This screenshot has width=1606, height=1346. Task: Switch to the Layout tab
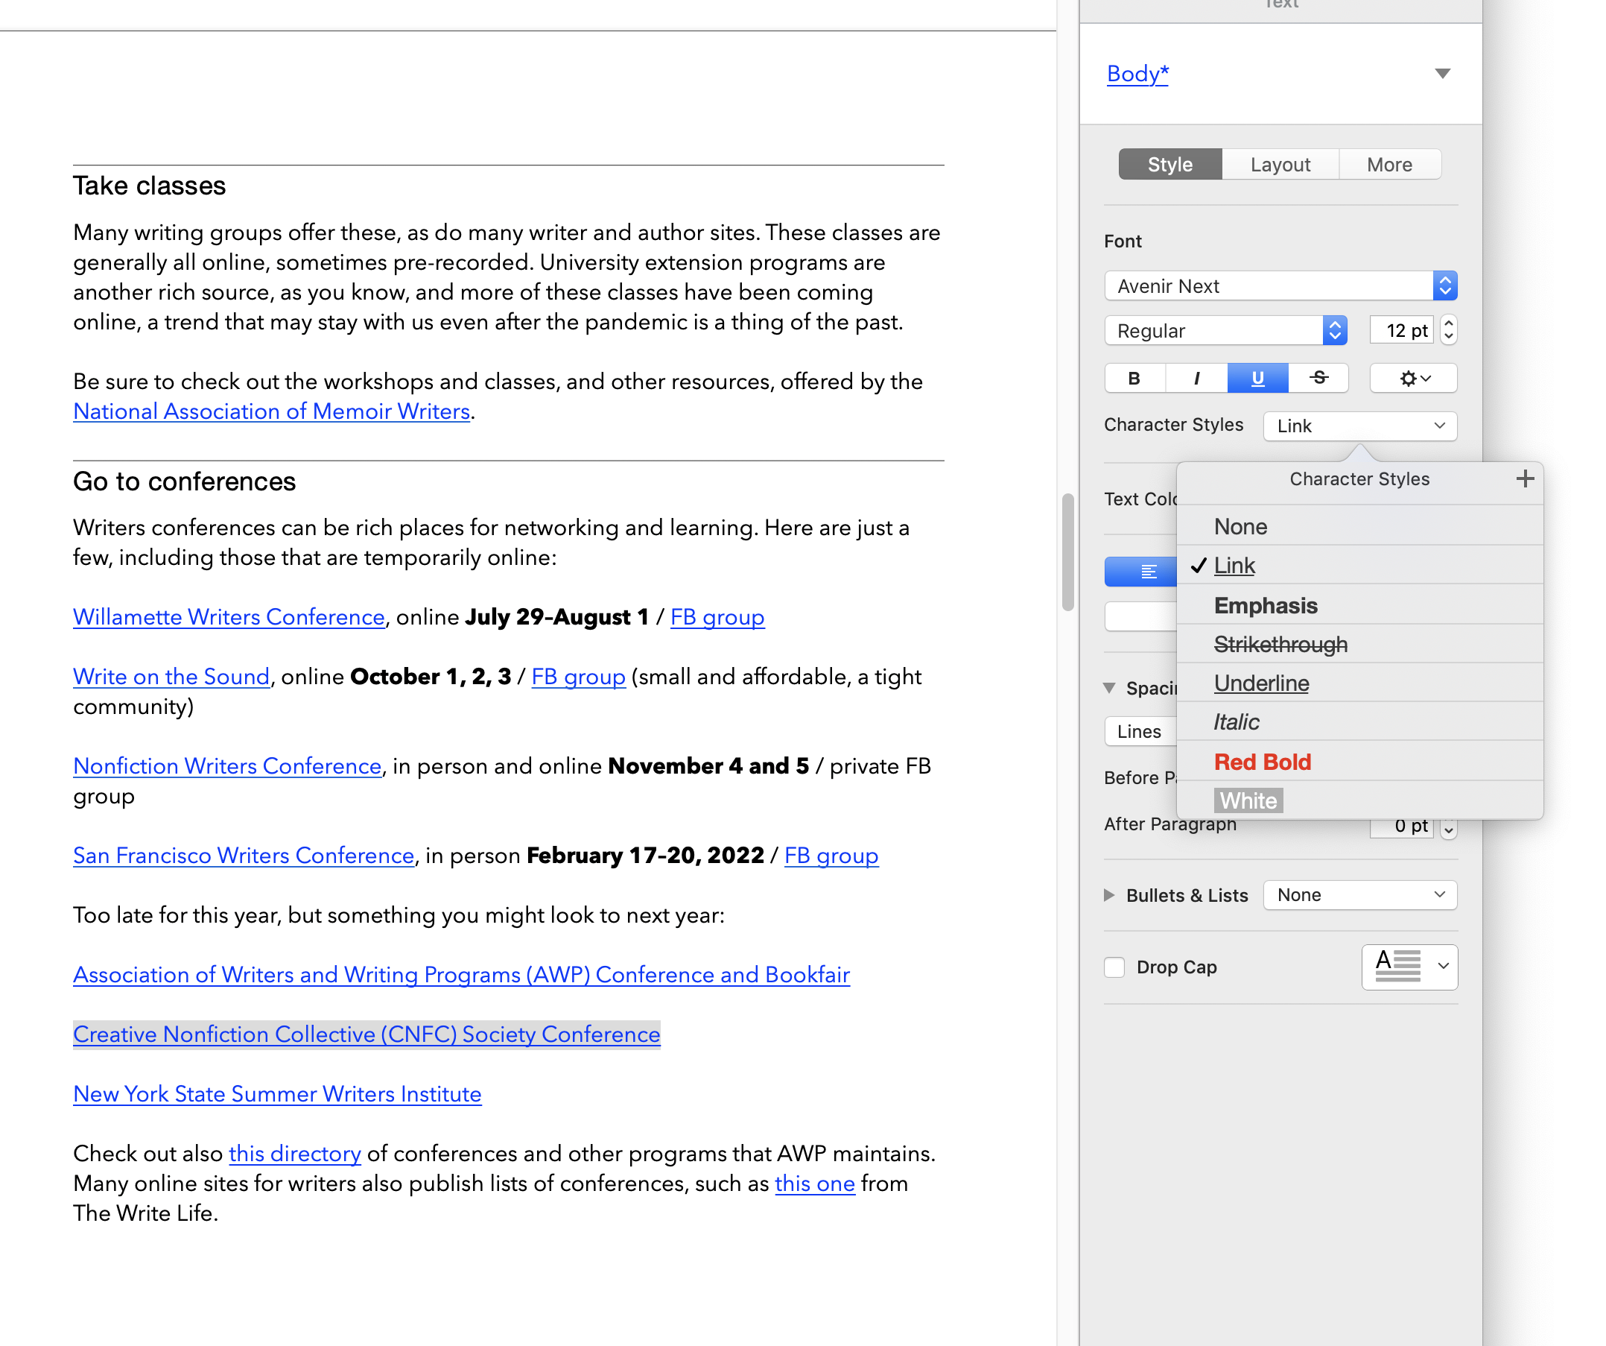tap(1280, 163)
